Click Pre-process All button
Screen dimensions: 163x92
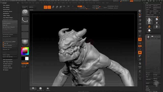10,36
